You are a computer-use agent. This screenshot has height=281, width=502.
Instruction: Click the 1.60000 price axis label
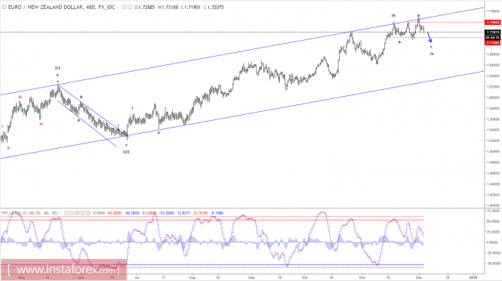(494, 97)
